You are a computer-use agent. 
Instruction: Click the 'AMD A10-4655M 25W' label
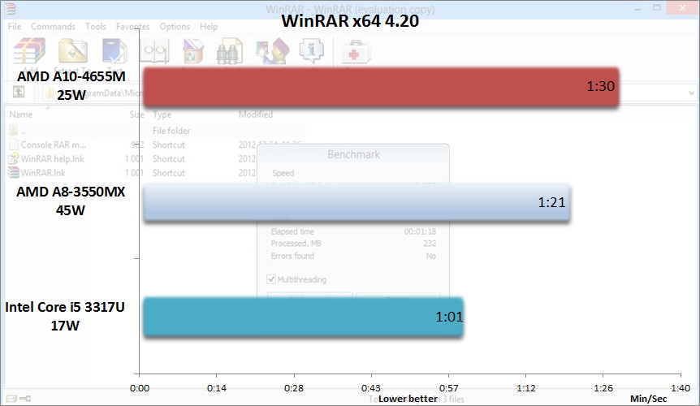coord(71,85)
